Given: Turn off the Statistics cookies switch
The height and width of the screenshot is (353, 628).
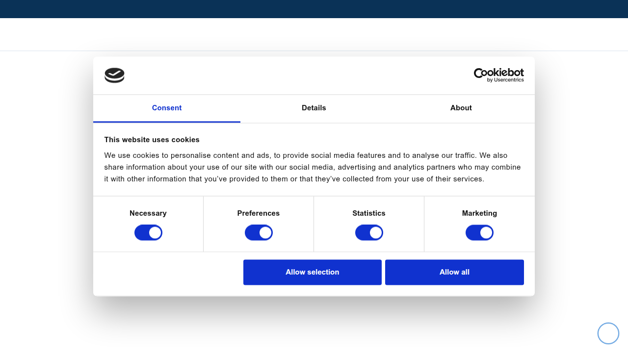Looking at the screenshot, I should (369, 232).
